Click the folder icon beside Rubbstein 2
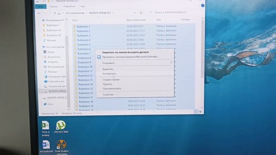 (x=75, y=31)
